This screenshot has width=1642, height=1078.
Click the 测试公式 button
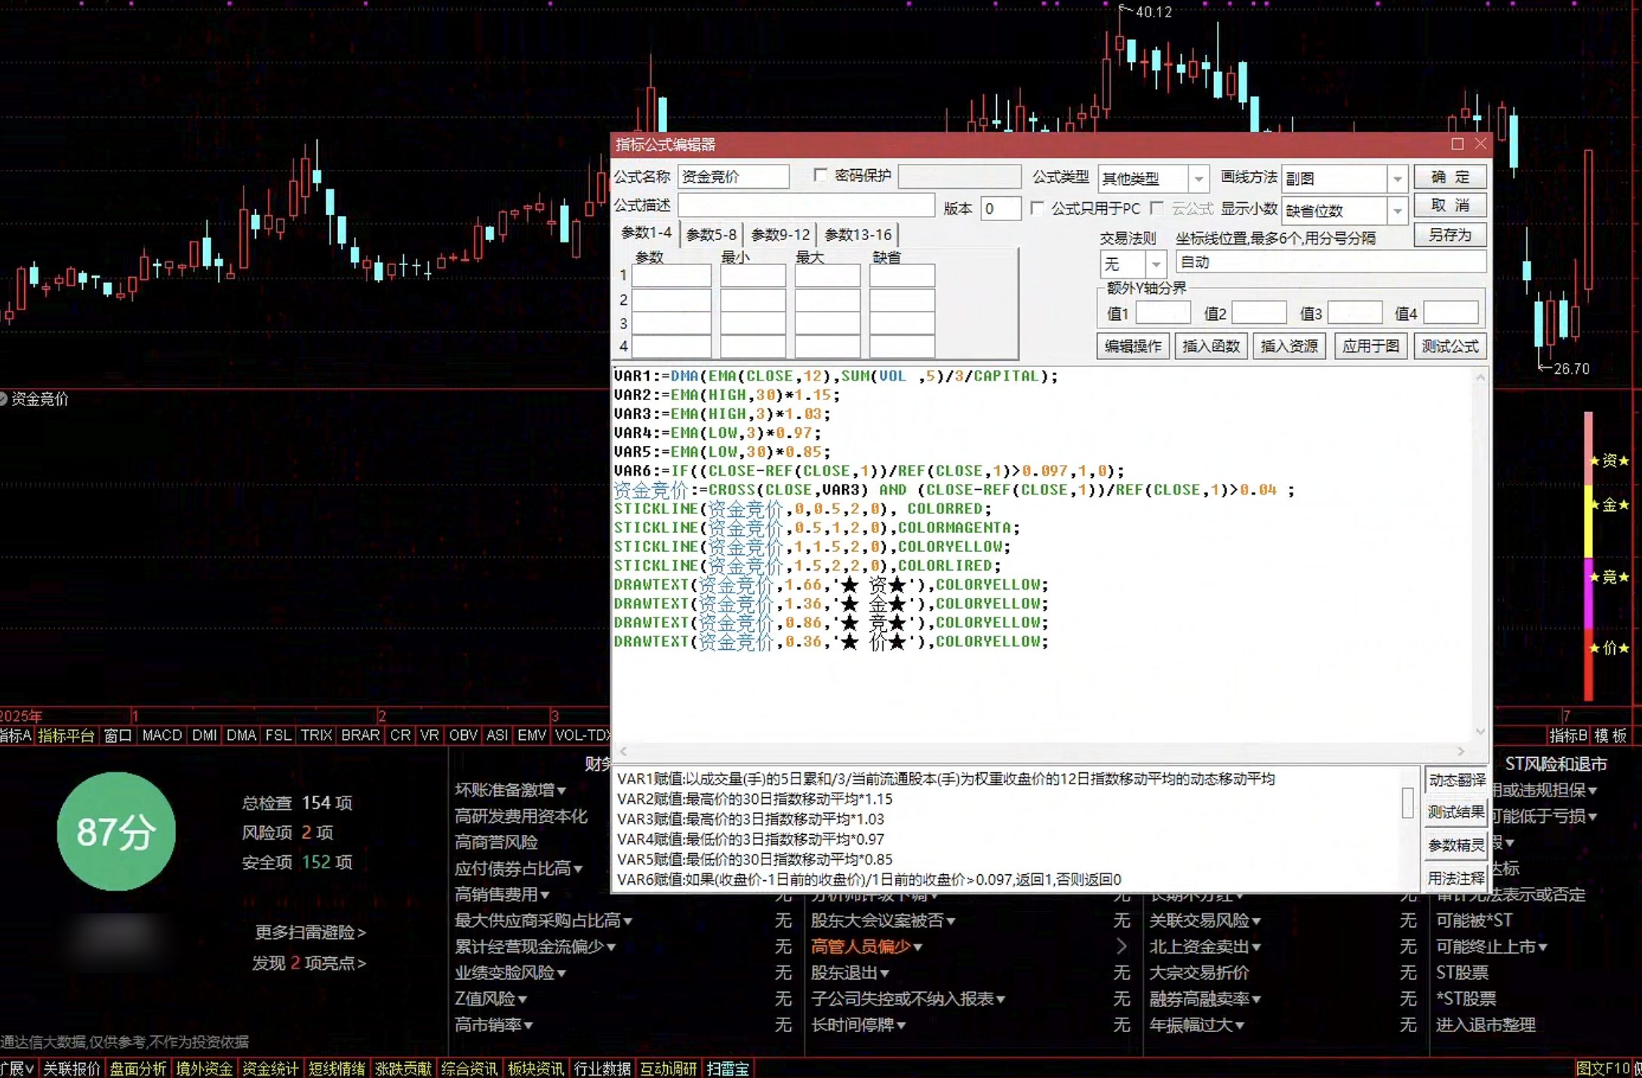click(x=1450, y=346)
